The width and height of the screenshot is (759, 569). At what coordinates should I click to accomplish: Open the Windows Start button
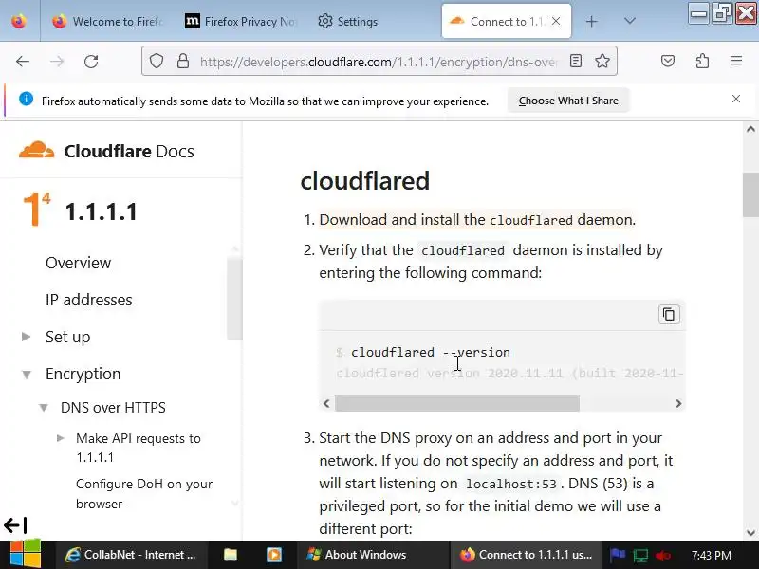[x=26, y=555]
